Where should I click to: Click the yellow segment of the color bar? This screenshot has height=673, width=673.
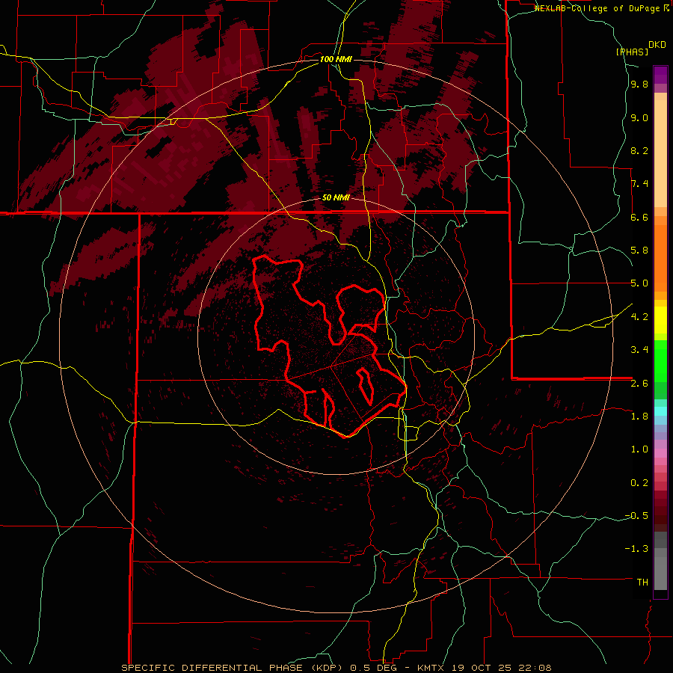[660, 320]
